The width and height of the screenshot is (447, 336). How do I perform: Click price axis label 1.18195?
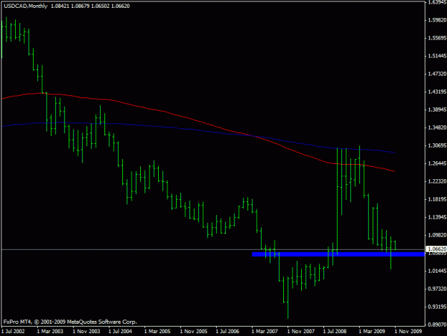pos(437,200)
